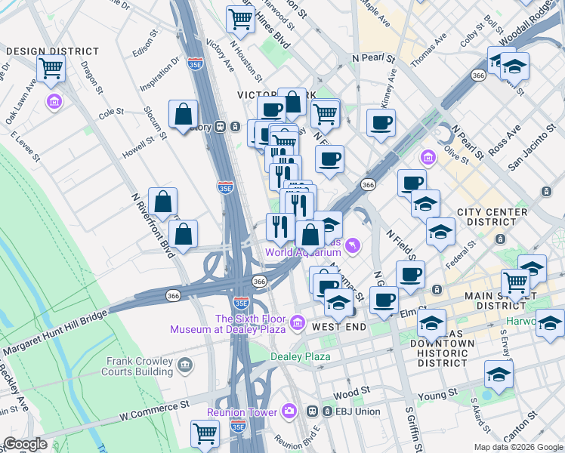Select the shopping cart marker near Reunion Blvd
Image resolution: width=565 pixels, height=453 pixels.
coord(205,436)
